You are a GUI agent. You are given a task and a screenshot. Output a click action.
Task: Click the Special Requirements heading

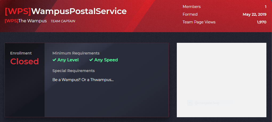[74, 71]
